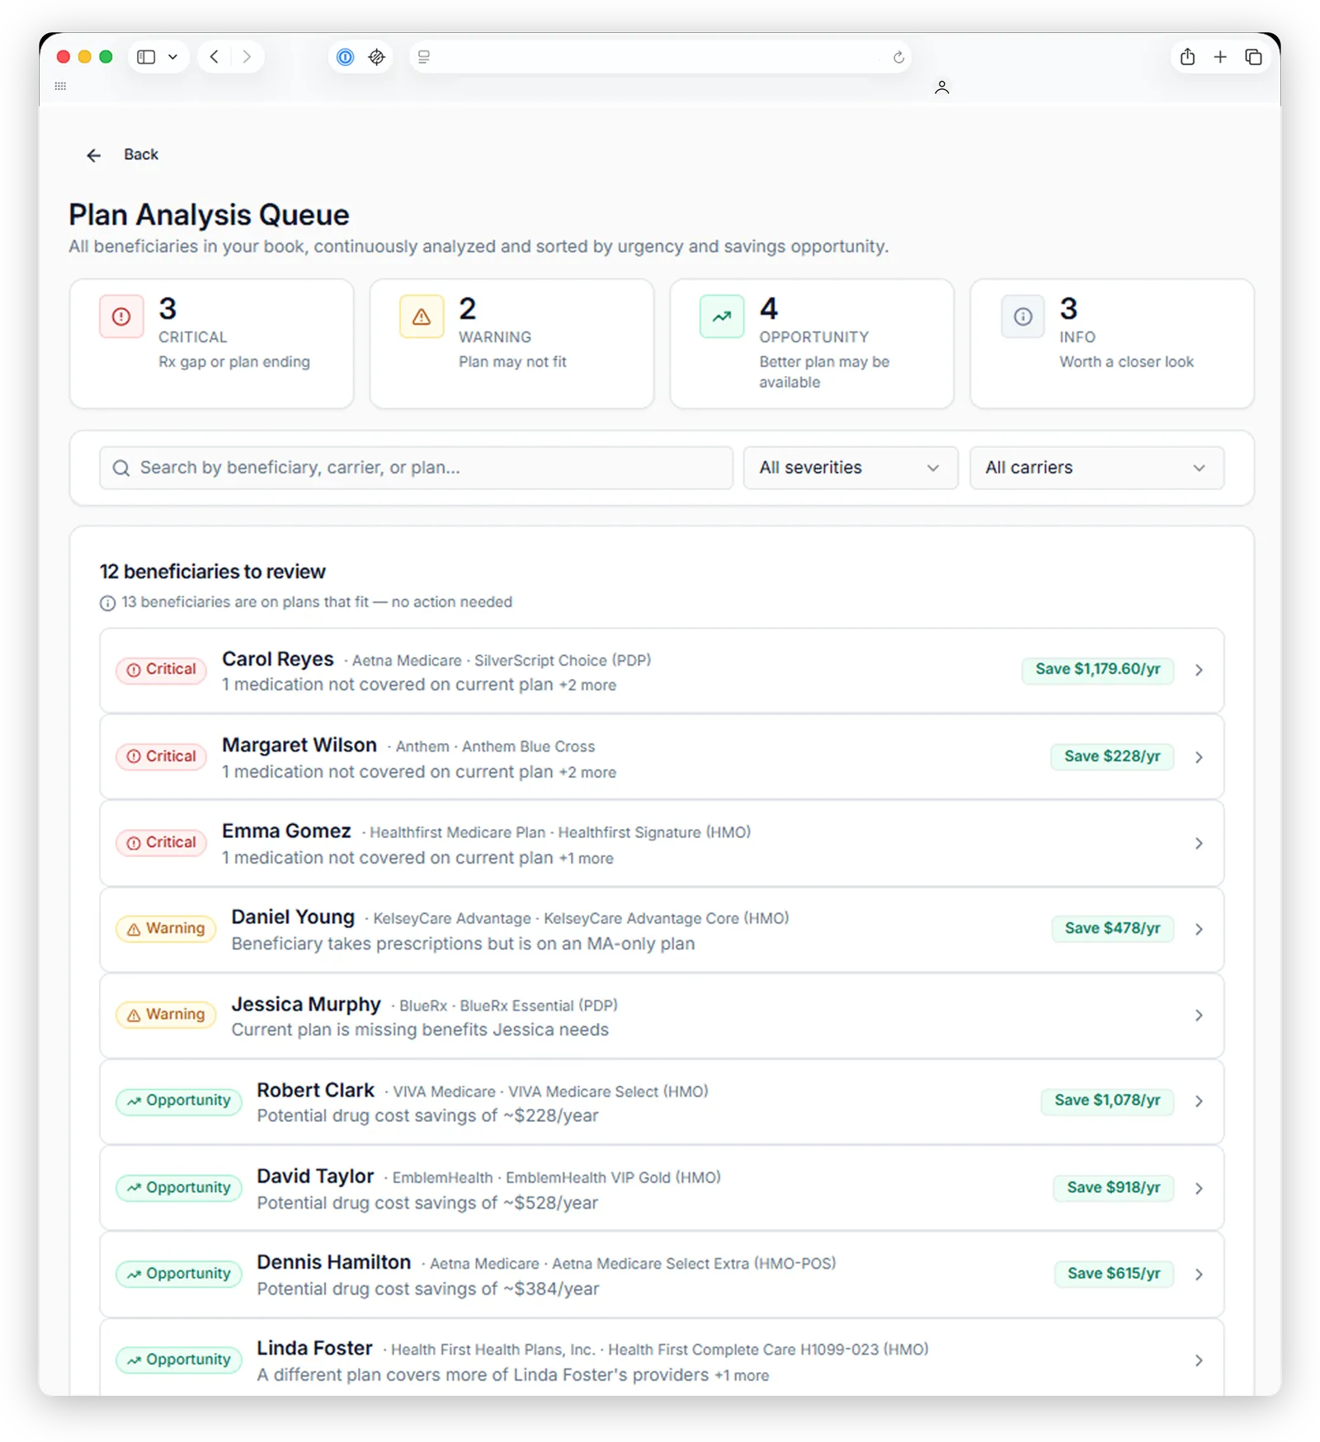Click Warning badge on Jessica Murphy row

pyautogui.click(x=166, y=1015)
